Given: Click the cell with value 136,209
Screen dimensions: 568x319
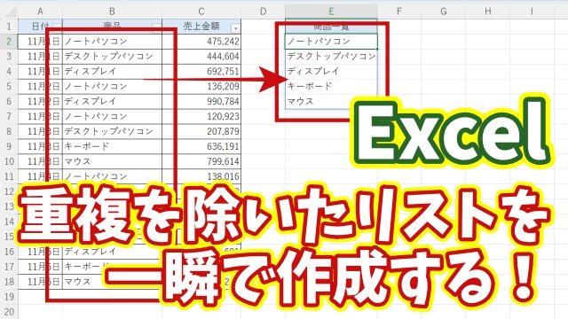Looking at the screenshot, I should point(201,87).
